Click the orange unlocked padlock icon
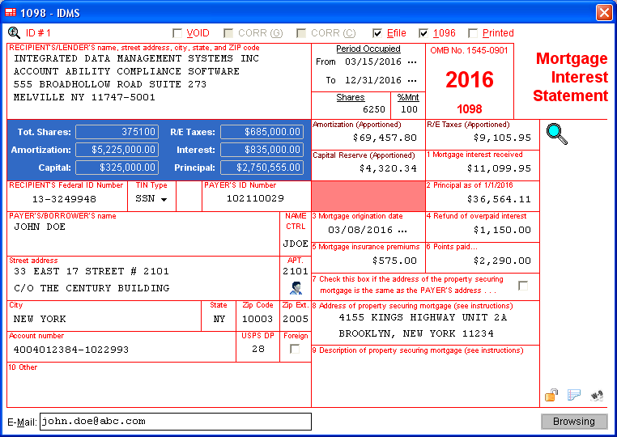 (551, 395)
